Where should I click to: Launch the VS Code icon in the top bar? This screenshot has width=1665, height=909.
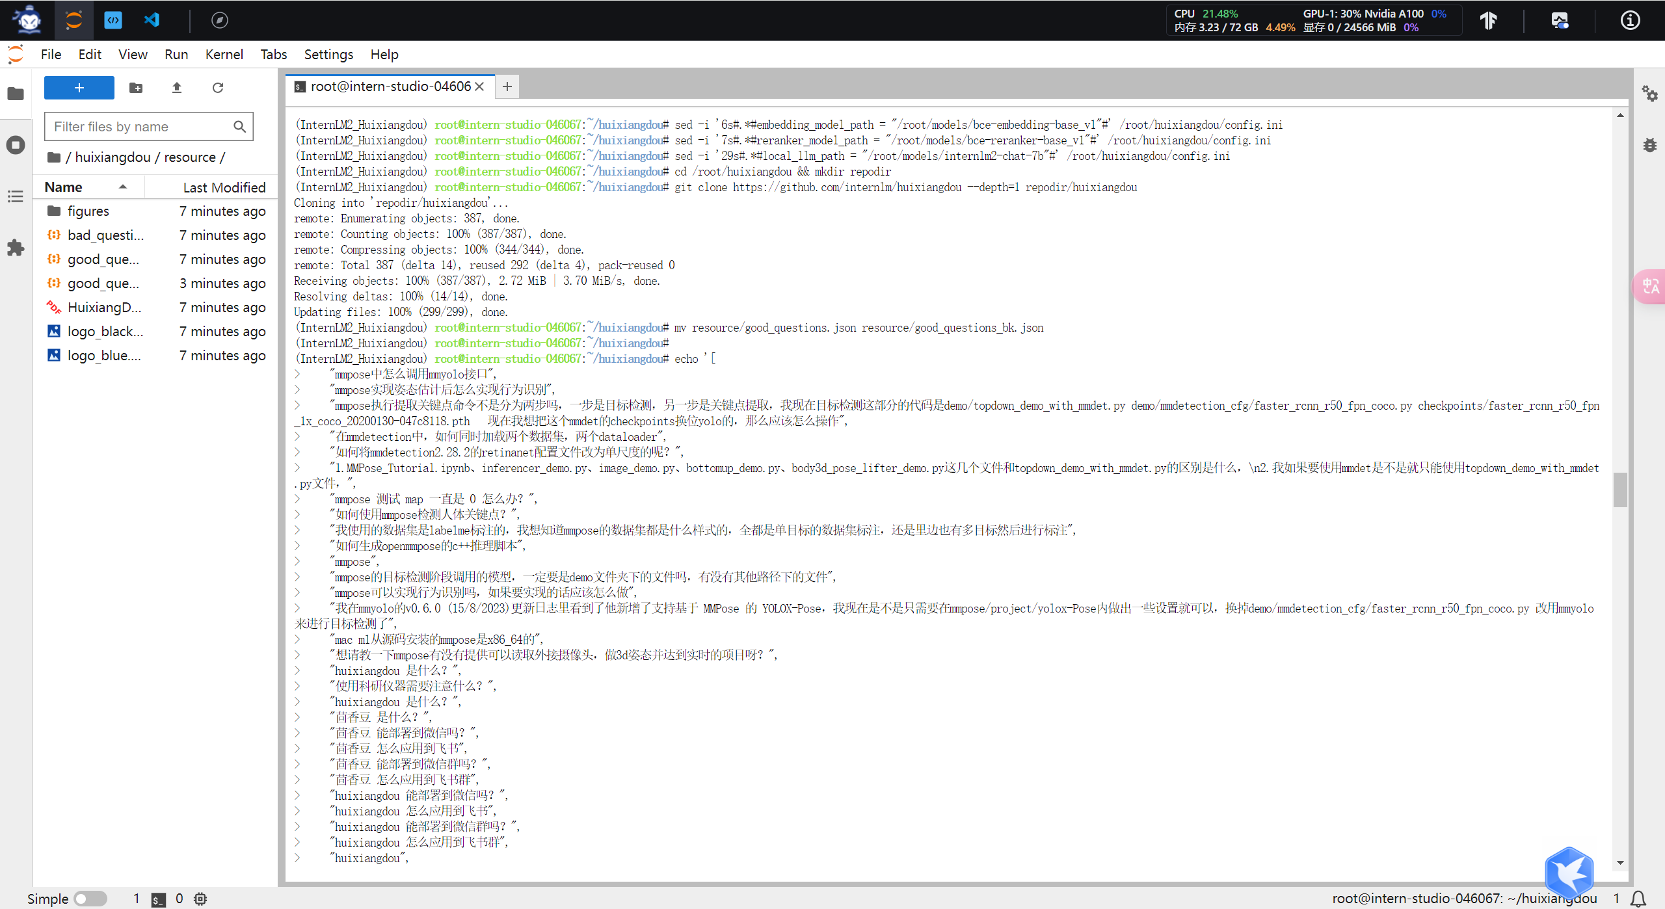152,20
